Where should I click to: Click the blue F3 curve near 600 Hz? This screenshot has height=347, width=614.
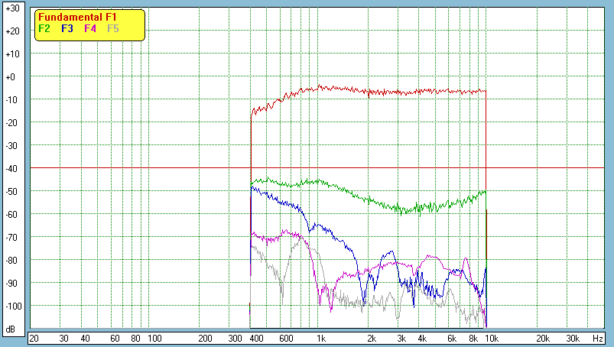286,203
